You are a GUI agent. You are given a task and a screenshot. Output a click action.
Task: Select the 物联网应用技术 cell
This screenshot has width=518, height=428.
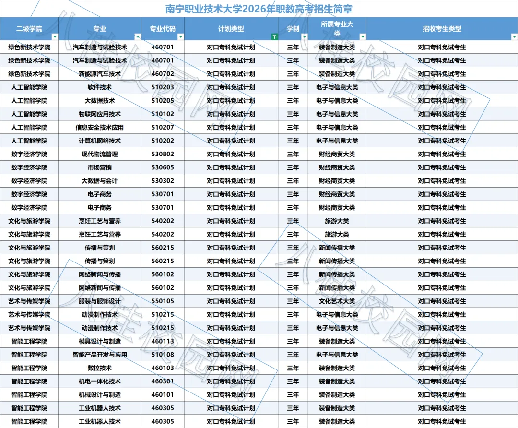point(100,114)
